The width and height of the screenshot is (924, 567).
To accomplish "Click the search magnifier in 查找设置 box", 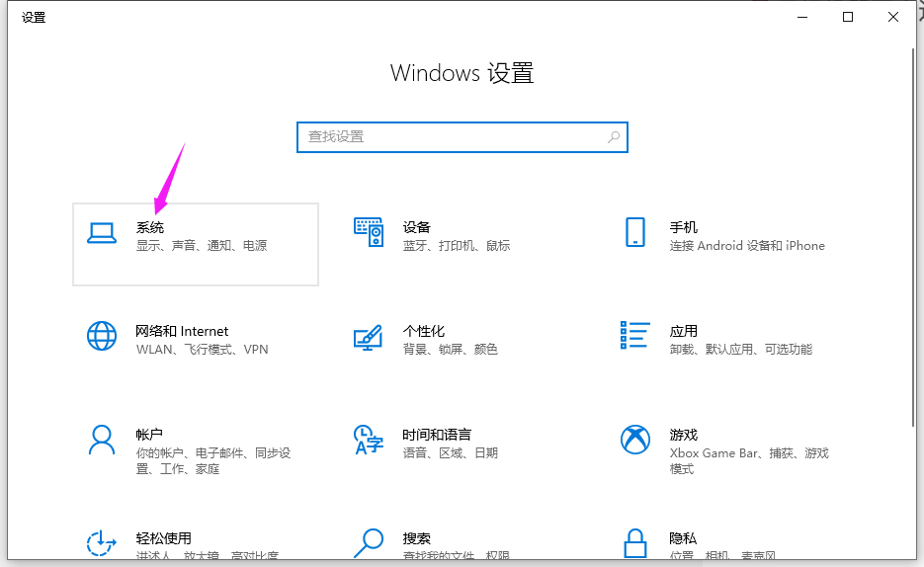I will (x=614, y=137).
